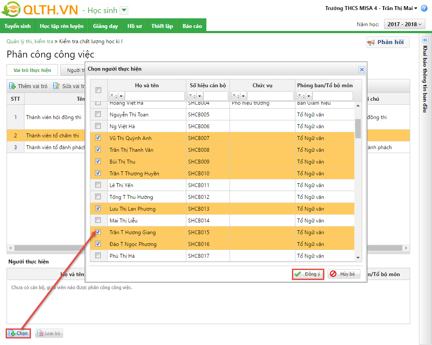Expand the Học sinh module dropdown
The height and width of the screenshot is (345, 432).
click(124, 10)
